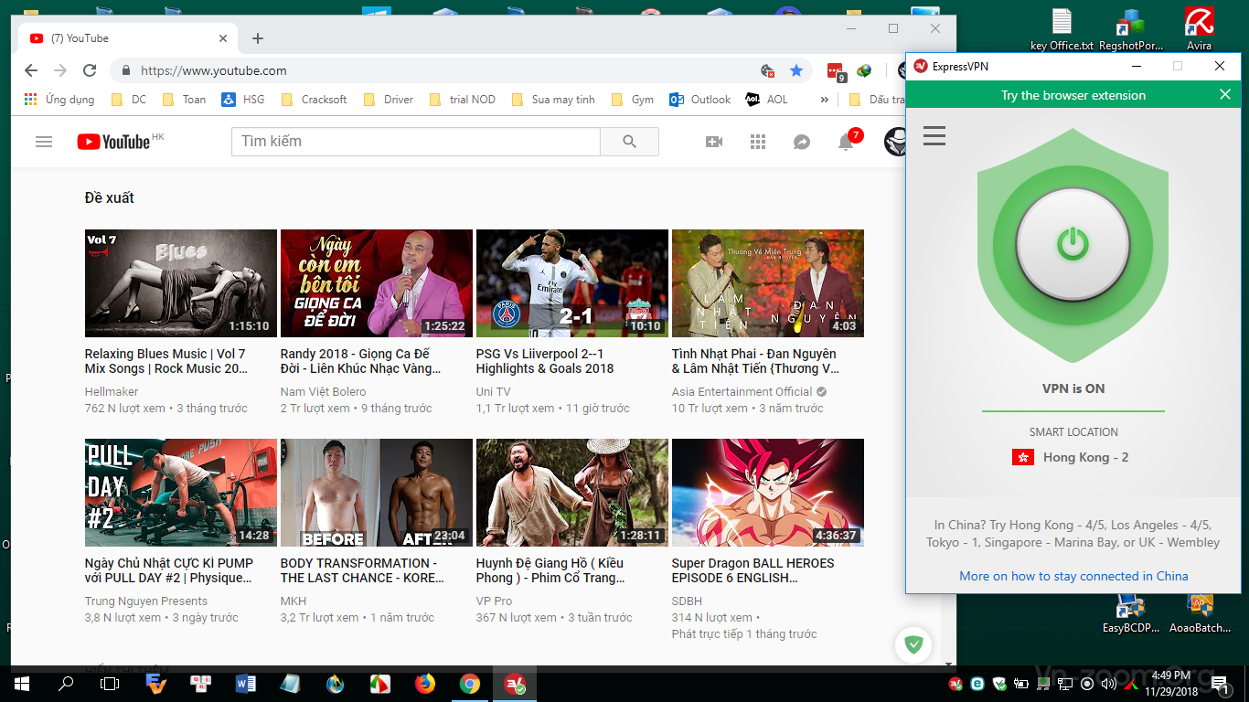This screenshot has height=702, width=1249.
Task: Toggle the ExpressVPN power button
Action: coord(1073,245)
